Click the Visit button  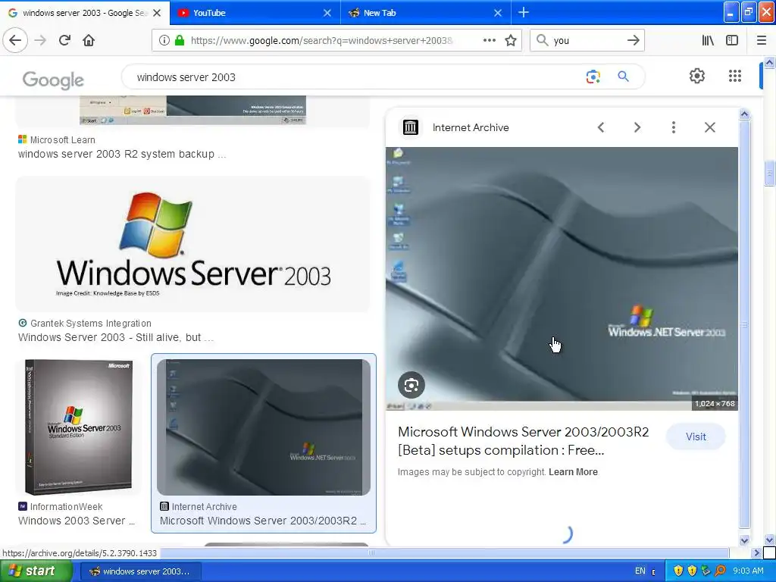[x=696, y=436]
